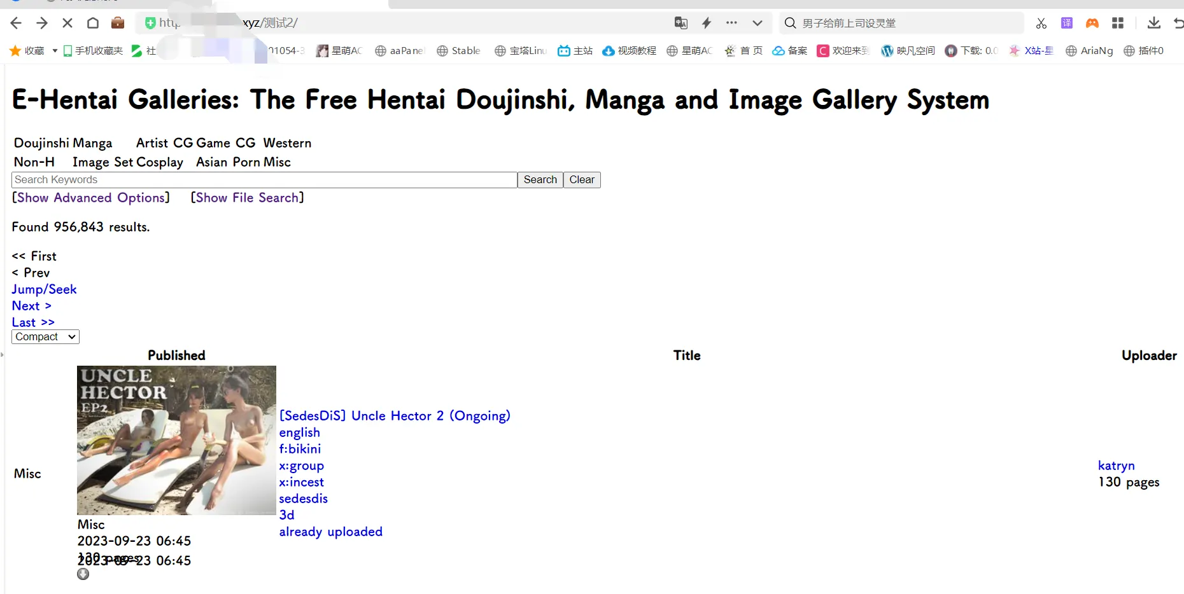Open the Compact display mode dropdown
This screenshot has width=1184, height=594.
pos(45,337)
